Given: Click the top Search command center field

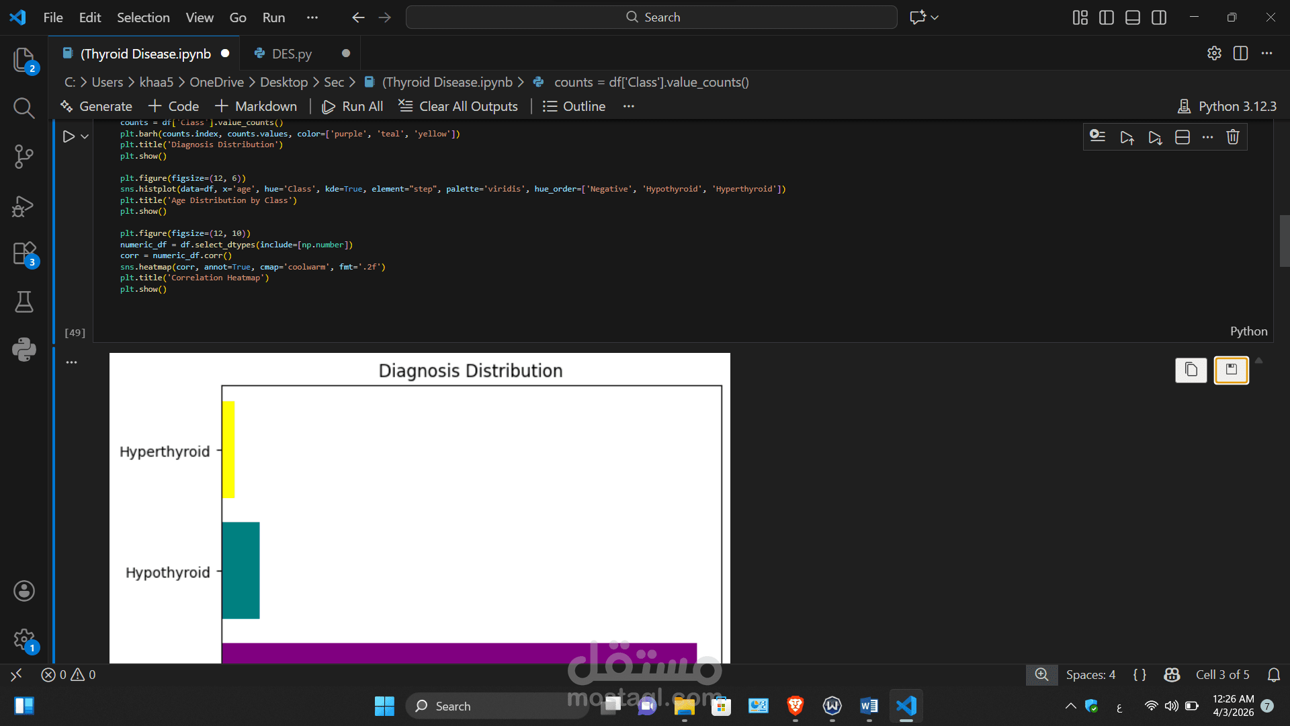Looking at the screenshot, I should point(651,17).
